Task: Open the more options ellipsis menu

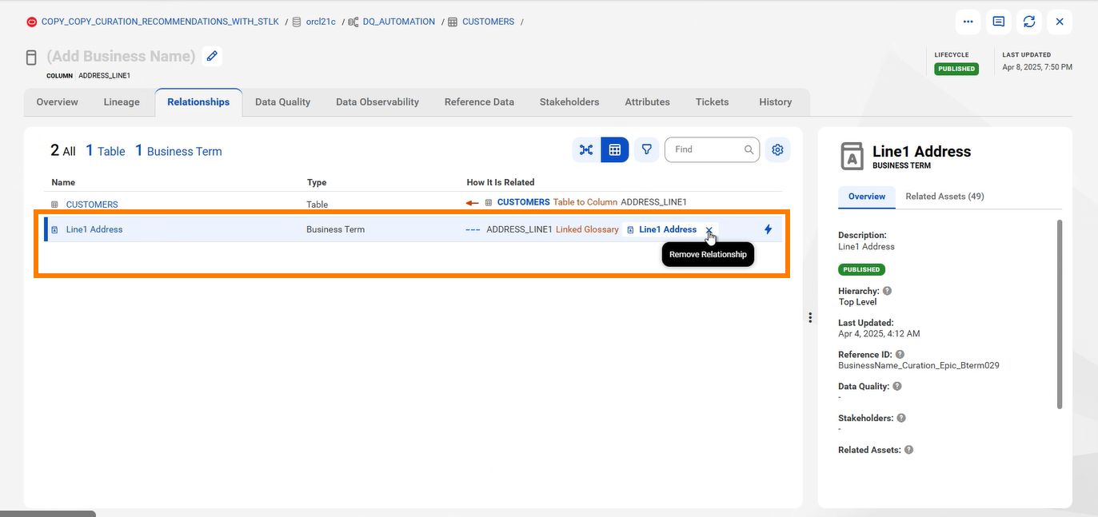Action: click(x=968, y=22)
